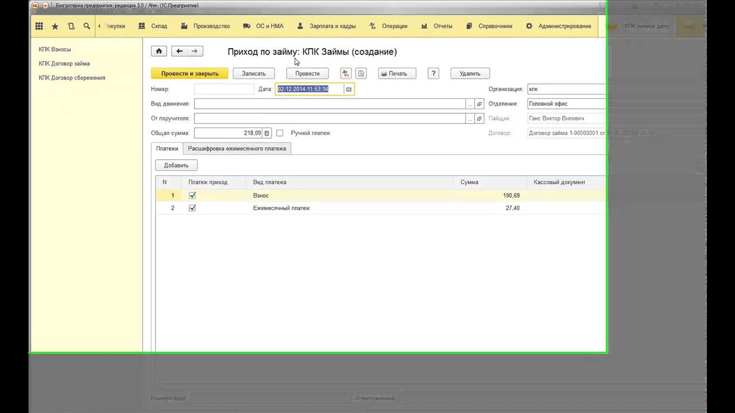Open the Справочники section

[489, 26]
